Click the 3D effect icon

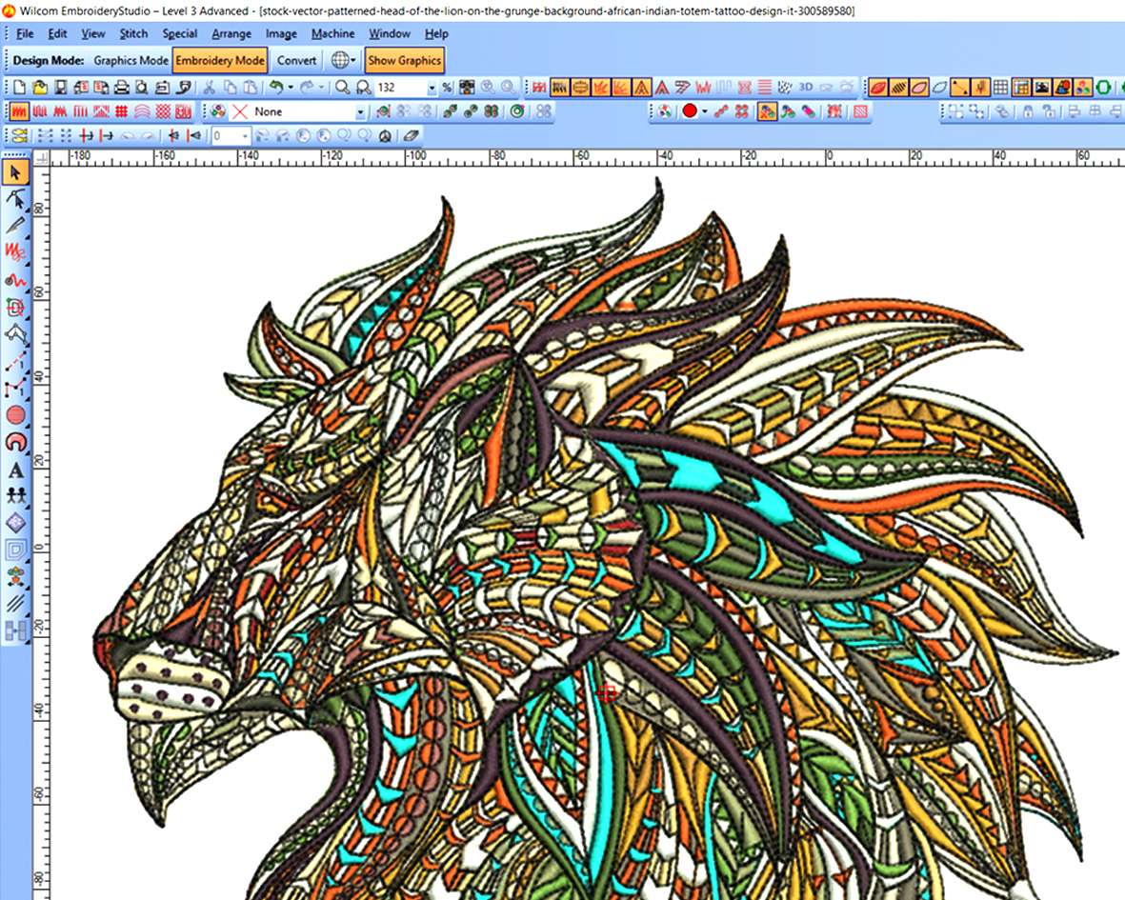(x=806, y=88)
